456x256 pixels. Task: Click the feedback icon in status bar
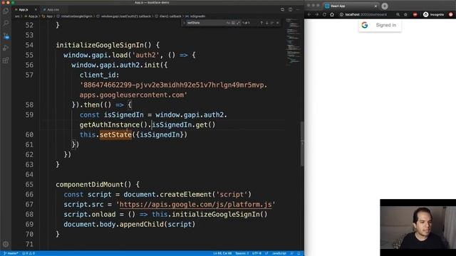click(291, 253)
